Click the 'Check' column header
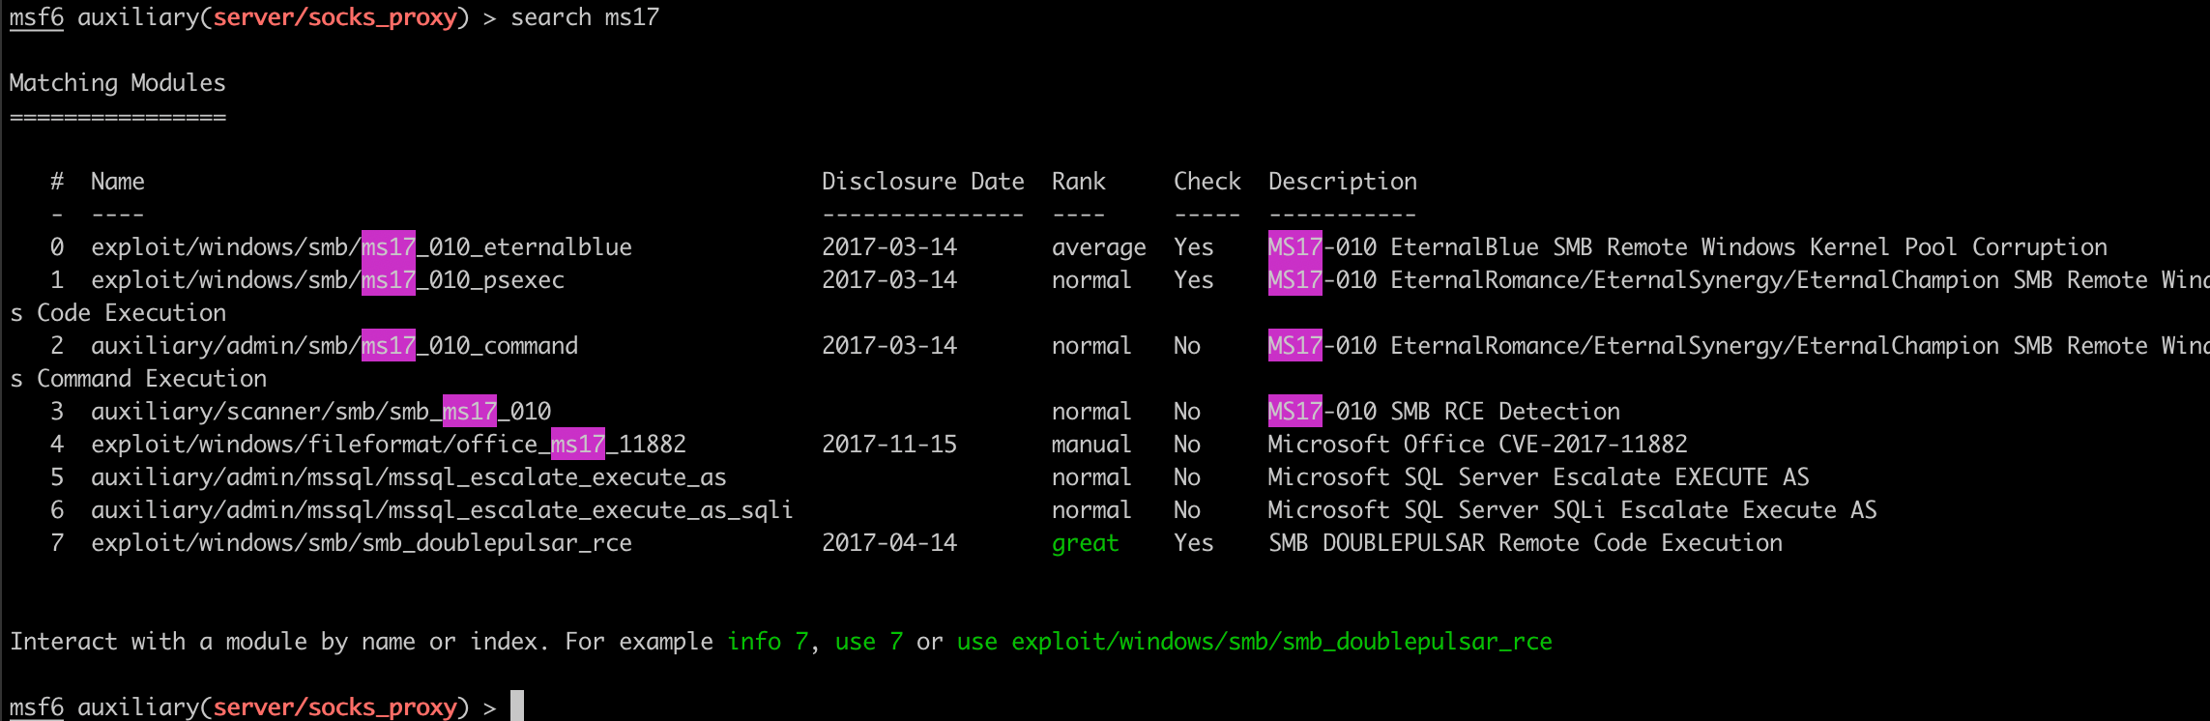2210x721 pixels. pos(1207,182)
